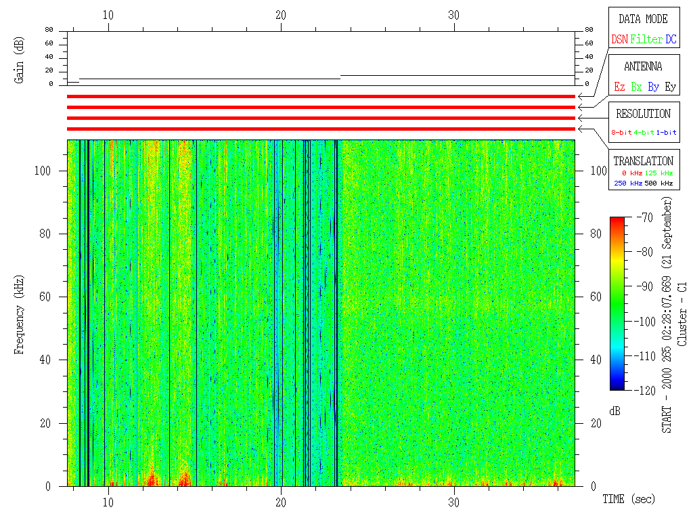Click the 8-bit resolution label
Screen dimensions: 693x520
coord(621,133)
